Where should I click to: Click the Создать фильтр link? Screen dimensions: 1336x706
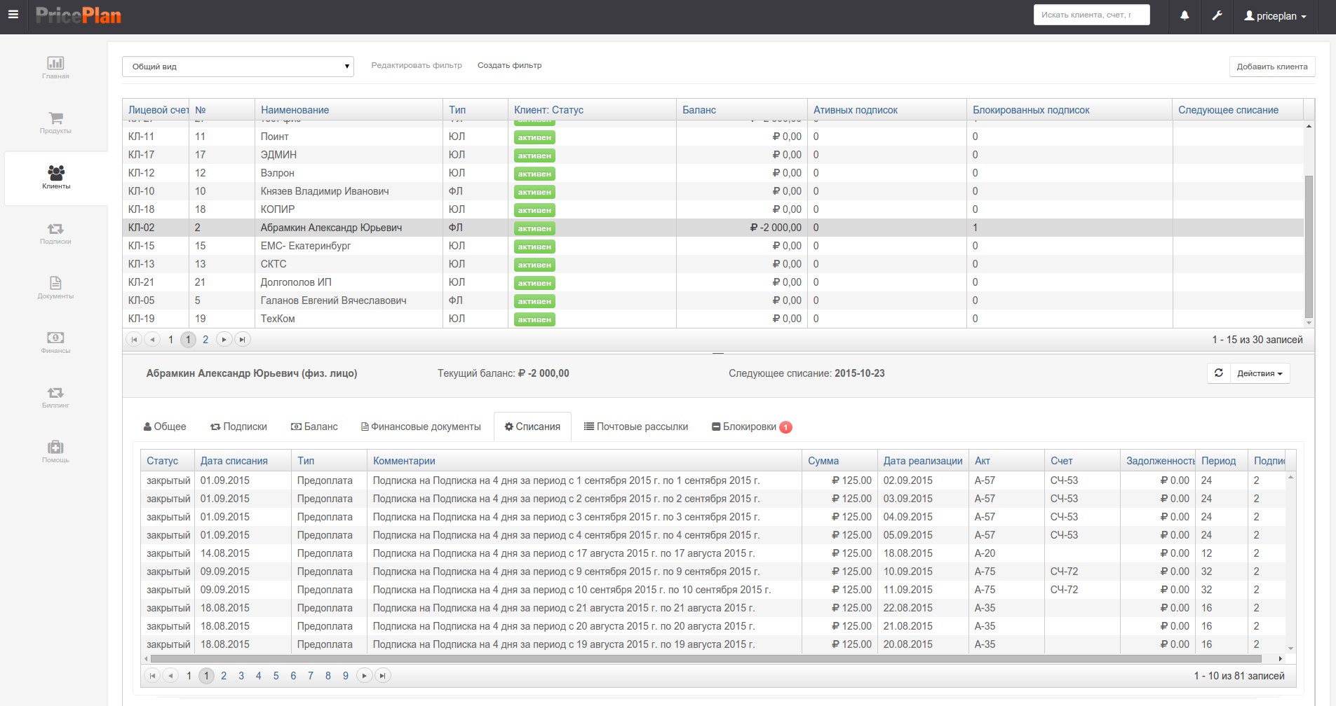pyautogui.click(x=509, y=65)
